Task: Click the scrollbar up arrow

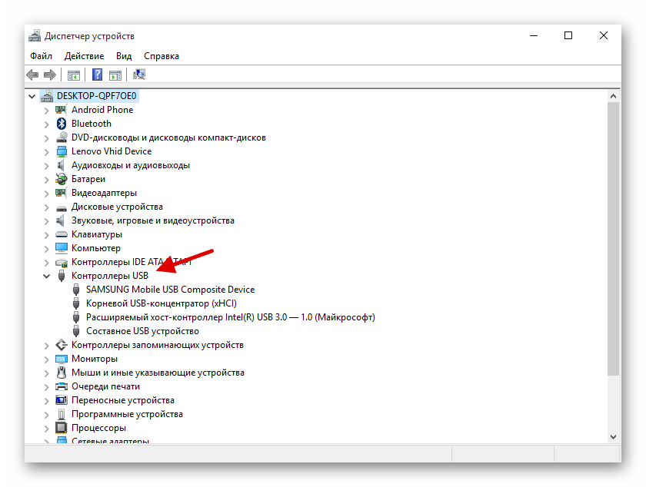Action: [613, 96]
